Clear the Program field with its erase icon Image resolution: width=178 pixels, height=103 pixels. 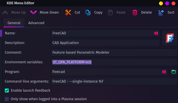164,72
